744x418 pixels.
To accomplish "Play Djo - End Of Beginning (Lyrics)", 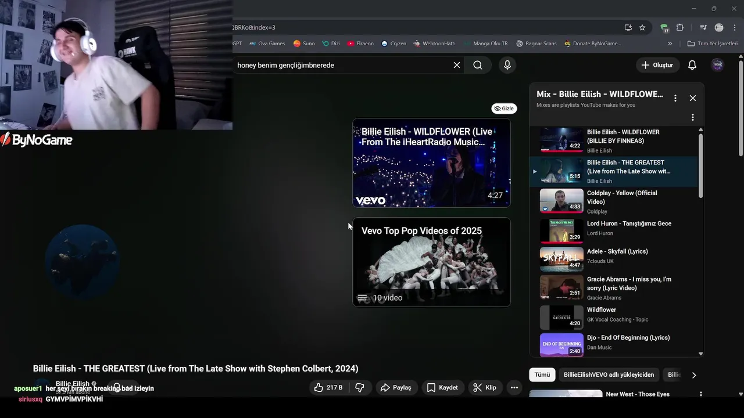I will coord(613,344).
